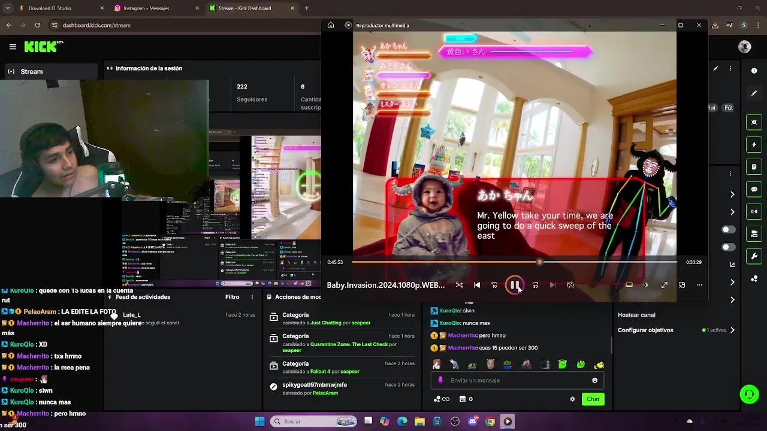This screenshot has width=767, height=431.
Task: Click the taskbar Buscar search box
Action: click(315, 421)
